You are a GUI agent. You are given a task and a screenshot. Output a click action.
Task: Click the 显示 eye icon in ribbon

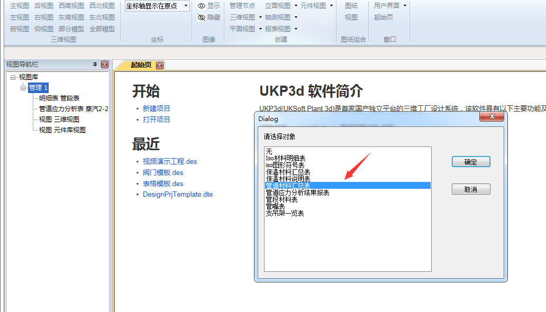coord(201,6)
